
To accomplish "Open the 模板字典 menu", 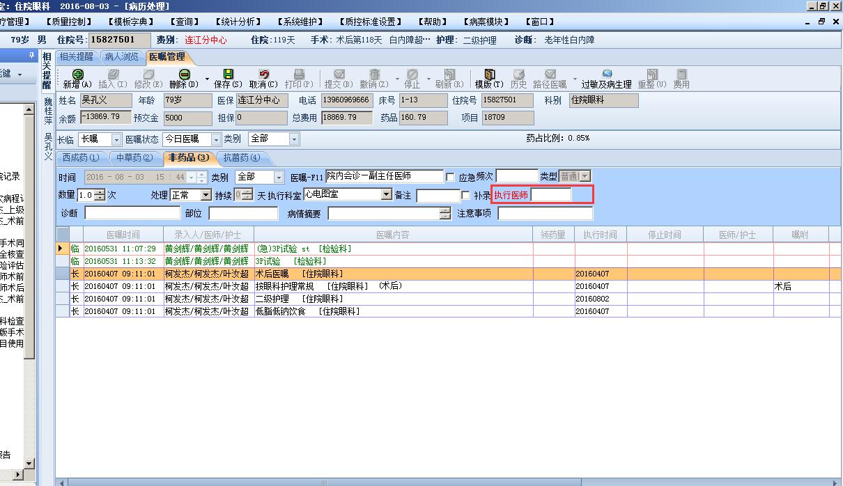I will [130, 22].
